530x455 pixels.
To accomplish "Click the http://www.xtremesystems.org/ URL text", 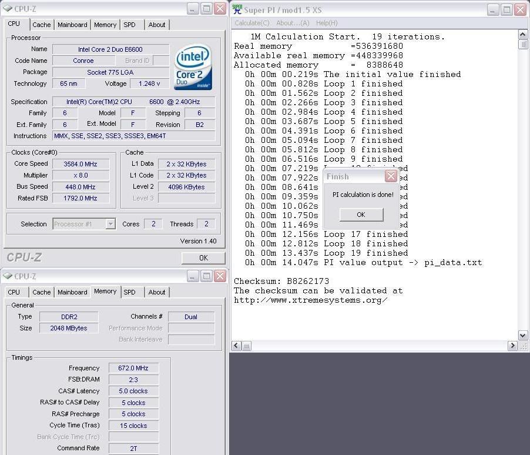I will click(x=310, y=300).
